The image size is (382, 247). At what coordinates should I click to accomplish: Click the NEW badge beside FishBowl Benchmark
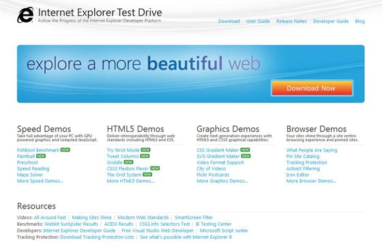pos(65,150)
